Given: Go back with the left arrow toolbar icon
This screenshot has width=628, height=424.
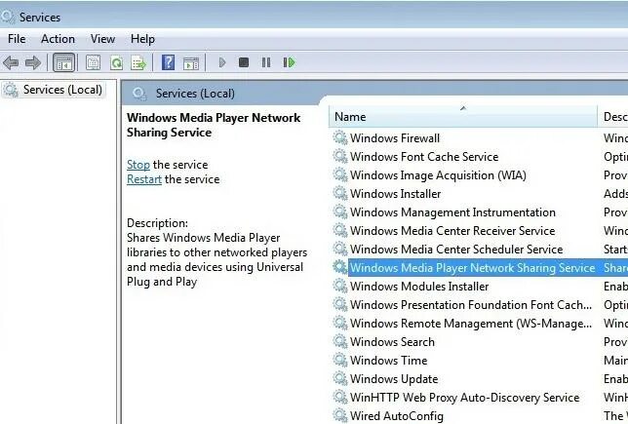Looking at the screenshot, I should (x=11, y=62).
